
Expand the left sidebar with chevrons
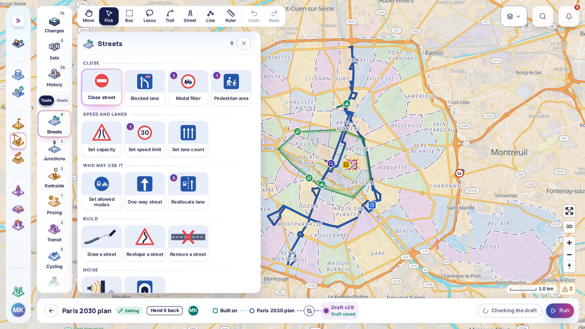tap(18, 21)
